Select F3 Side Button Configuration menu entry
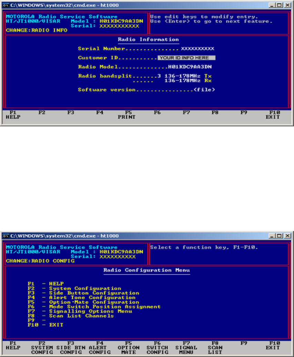This screenshot has width=294, height=357. 83,293
